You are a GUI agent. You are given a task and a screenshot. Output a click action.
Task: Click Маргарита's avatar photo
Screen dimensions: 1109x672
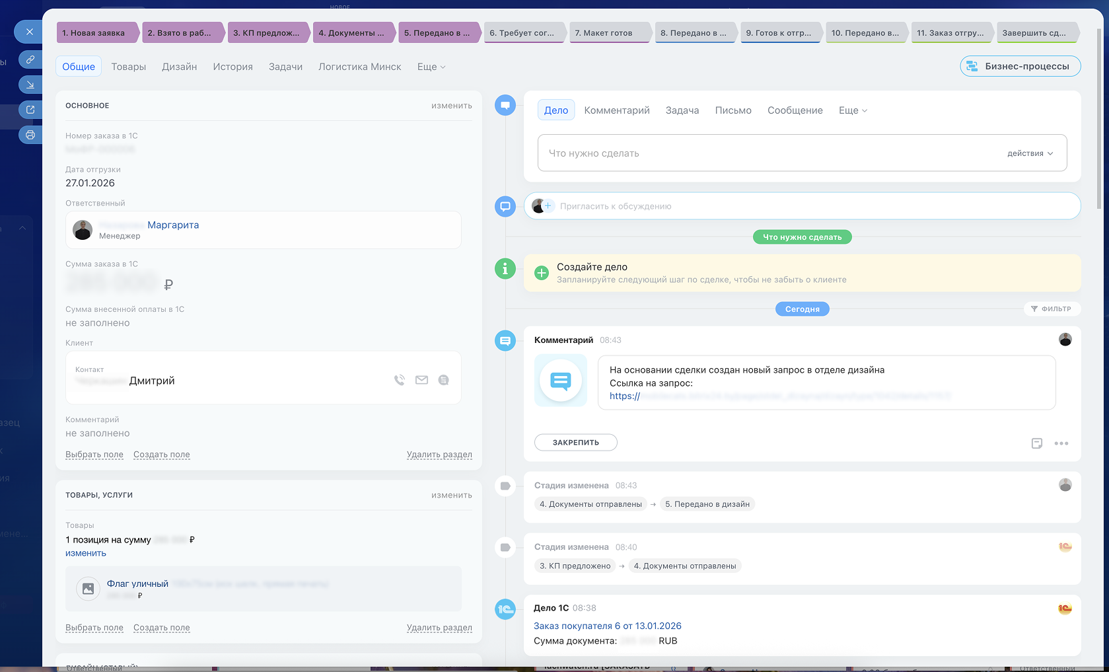83,230
